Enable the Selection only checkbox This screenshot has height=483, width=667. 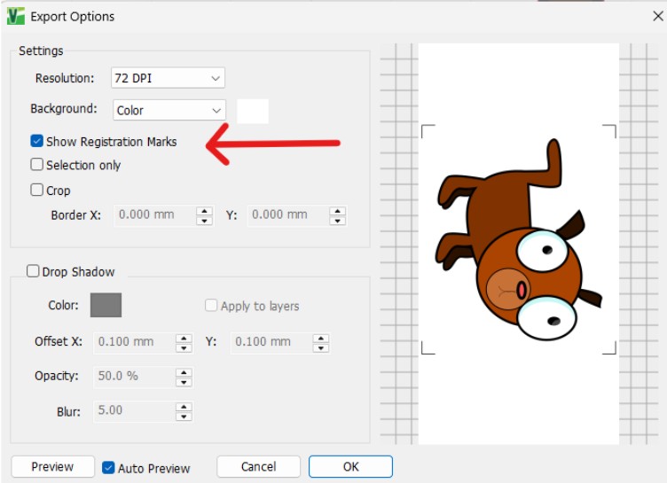click(x=37, y=164)
